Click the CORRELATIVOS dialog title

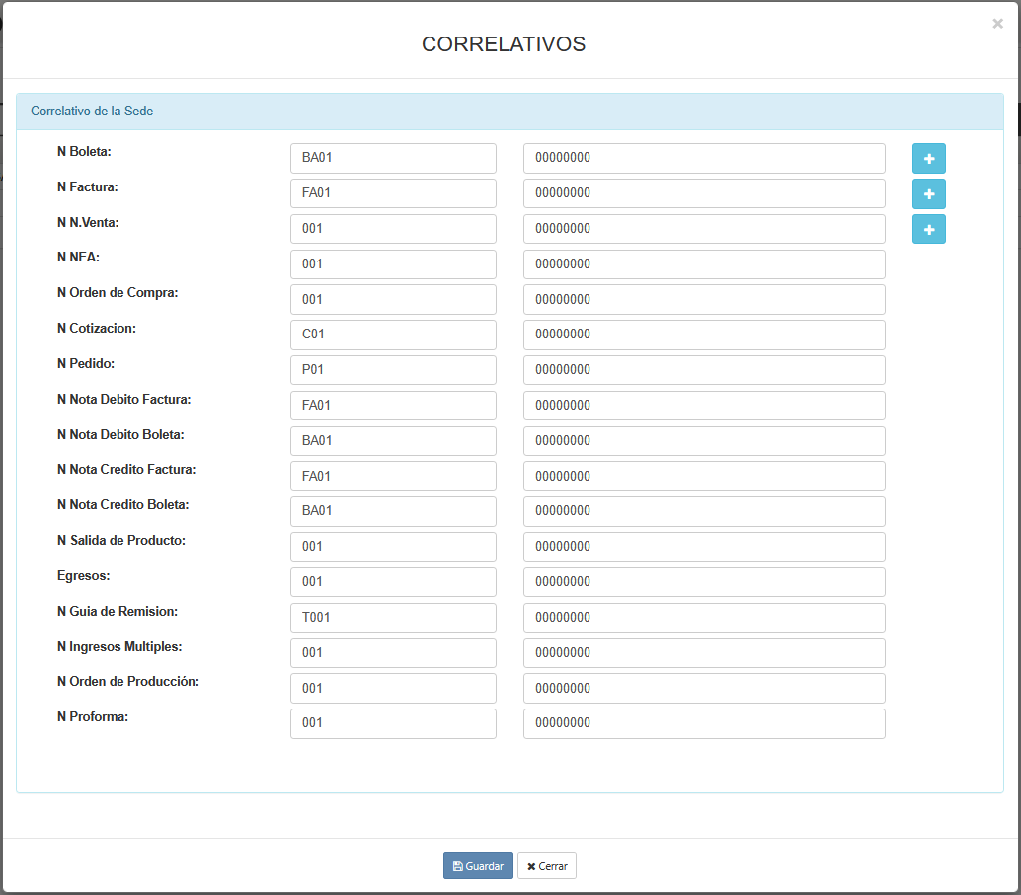[504, 44]
